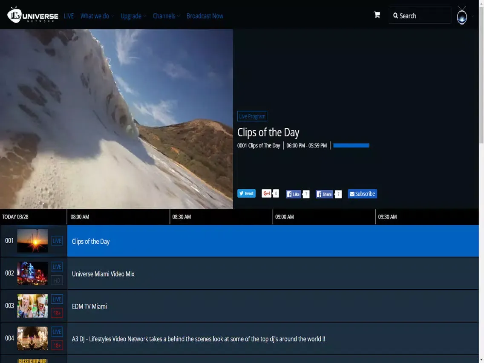This screenshot has height=363, width=484.
Task: Click the 09:00 AM time marker
Action: [284, 217]
